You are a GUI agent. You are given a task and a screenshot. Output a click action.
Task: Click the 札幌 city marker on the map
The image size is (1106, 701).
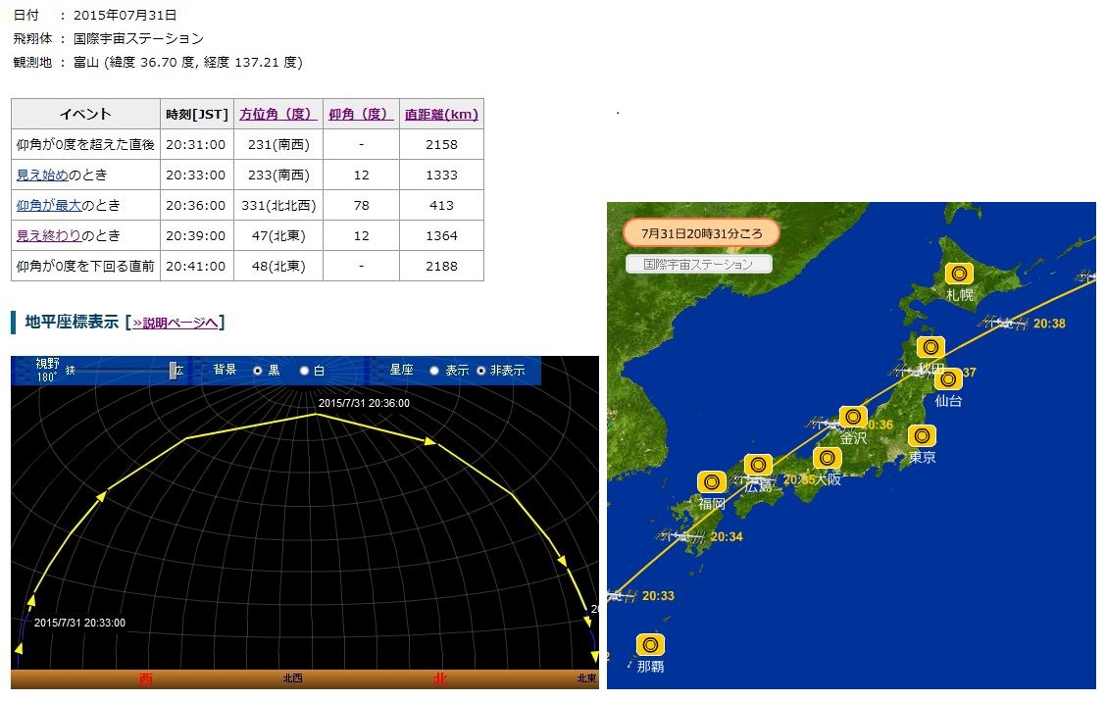point(959,274)
